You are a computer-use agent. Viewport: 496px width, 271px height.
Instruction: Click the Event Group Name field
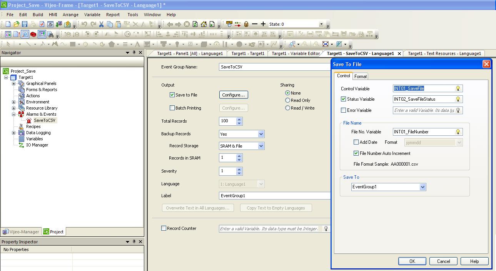(x=275, y=67)
